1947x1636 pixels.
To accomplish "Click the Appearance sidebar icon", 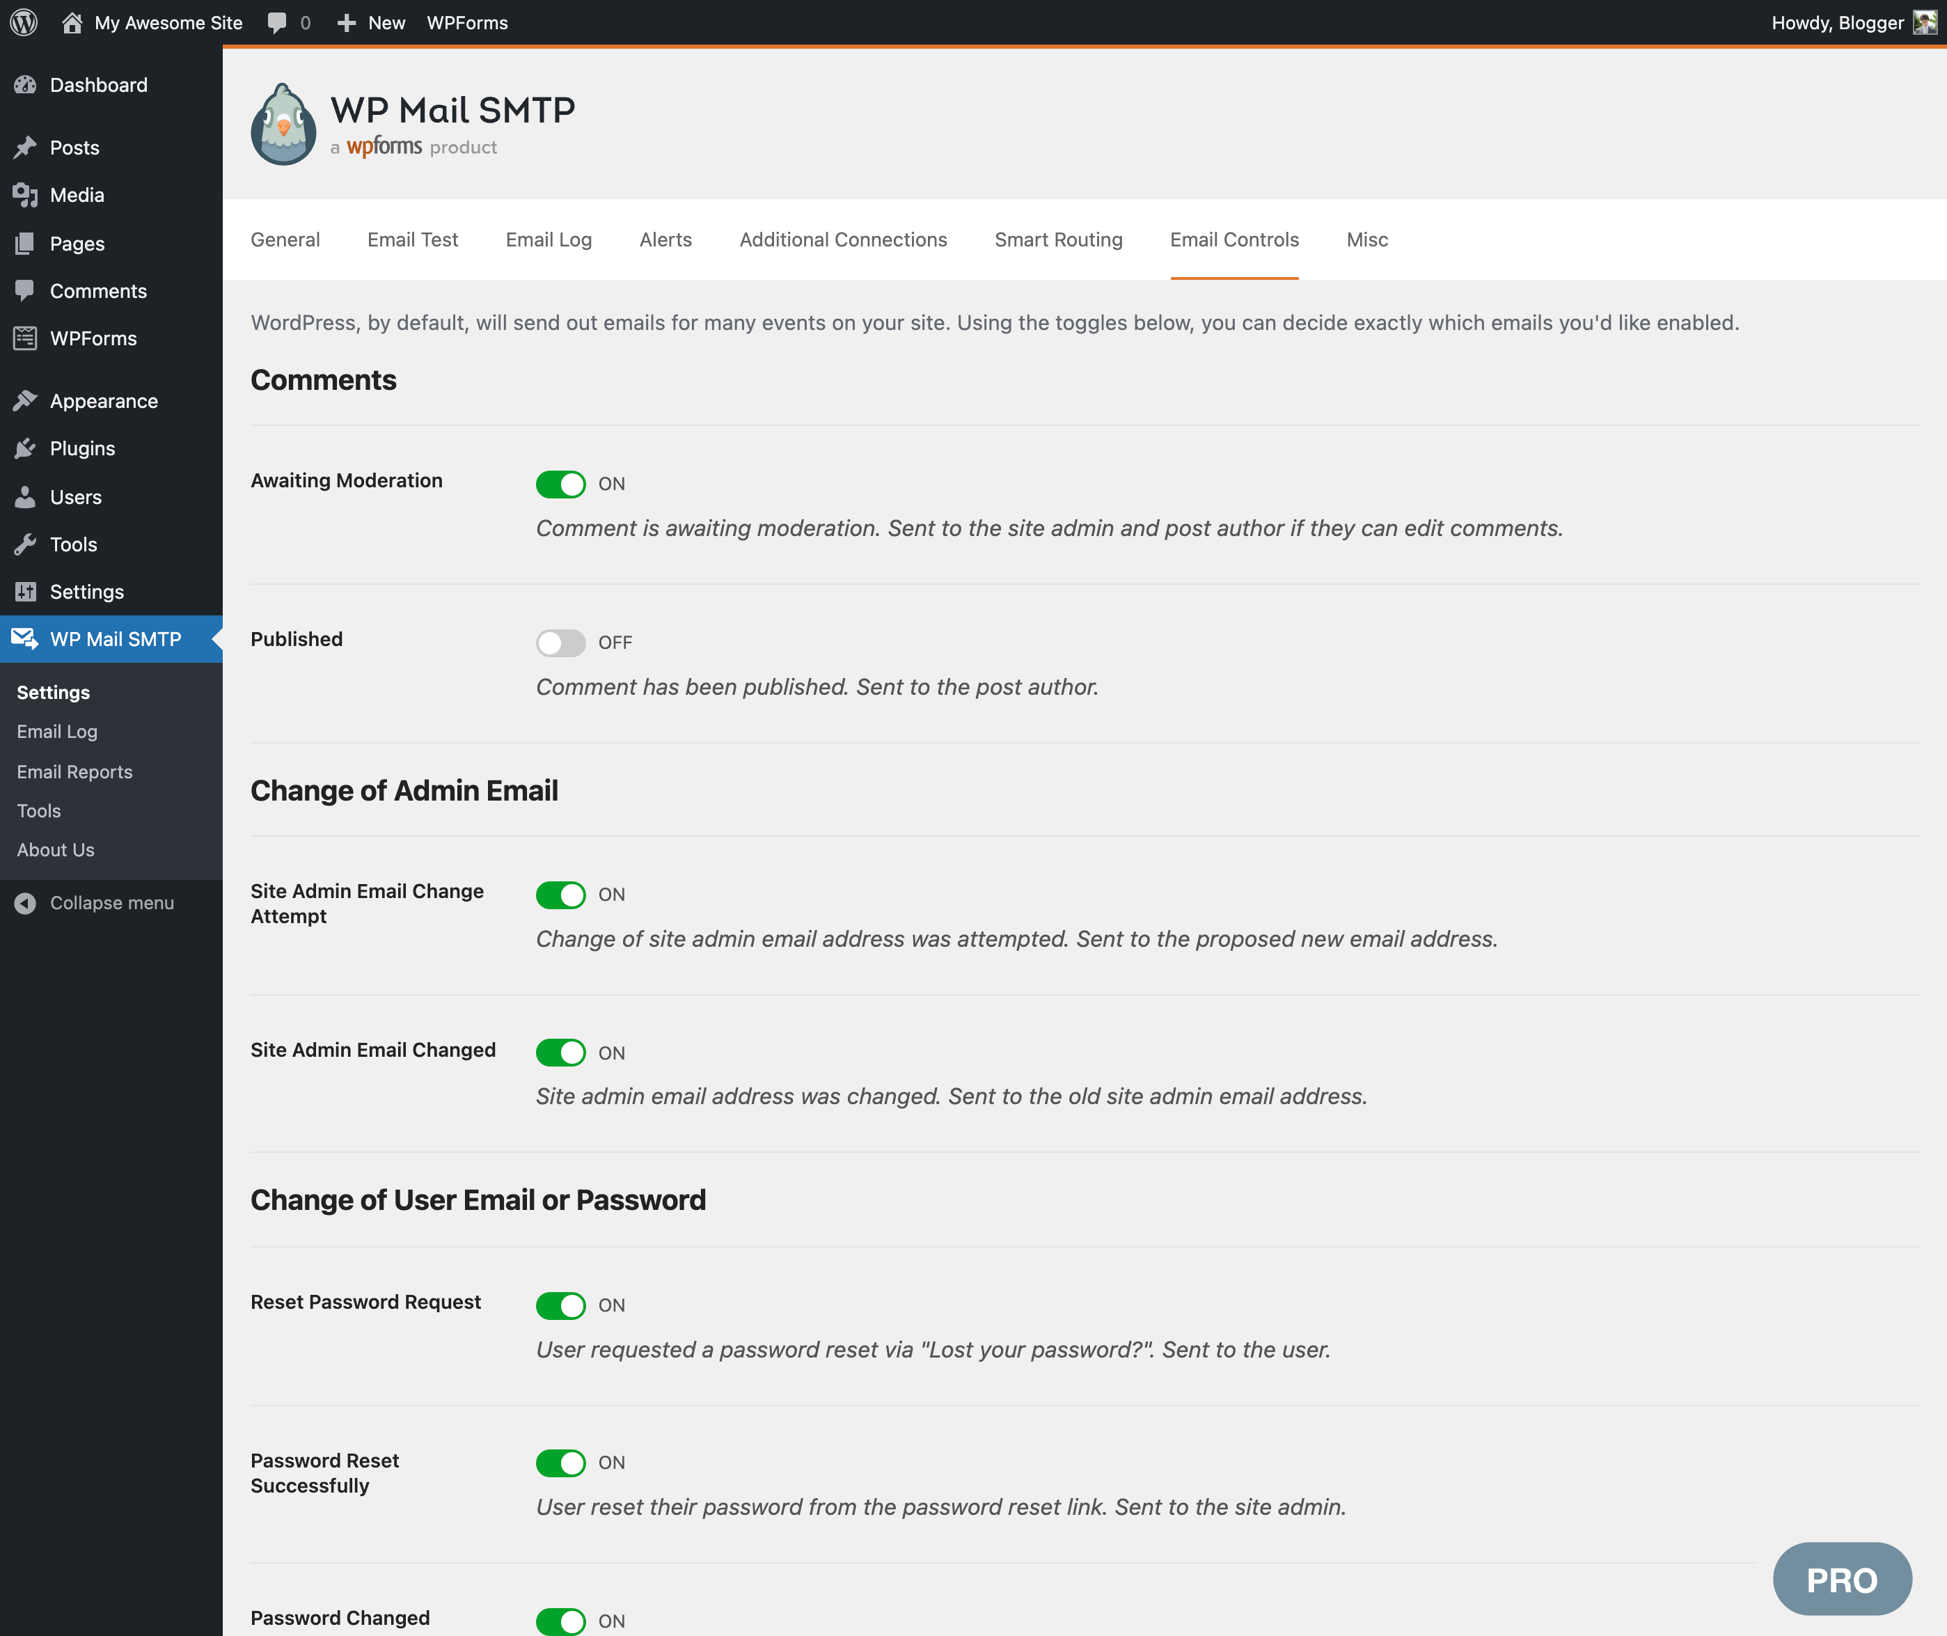I will click(29, 401).
